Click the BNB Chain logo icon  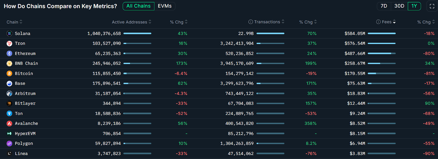pos(9,63)
